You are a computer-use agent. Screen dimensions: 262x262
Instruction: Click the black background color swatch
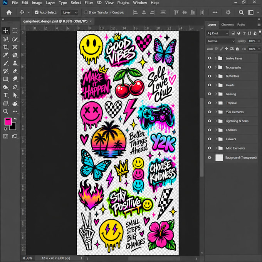point(13,127)
